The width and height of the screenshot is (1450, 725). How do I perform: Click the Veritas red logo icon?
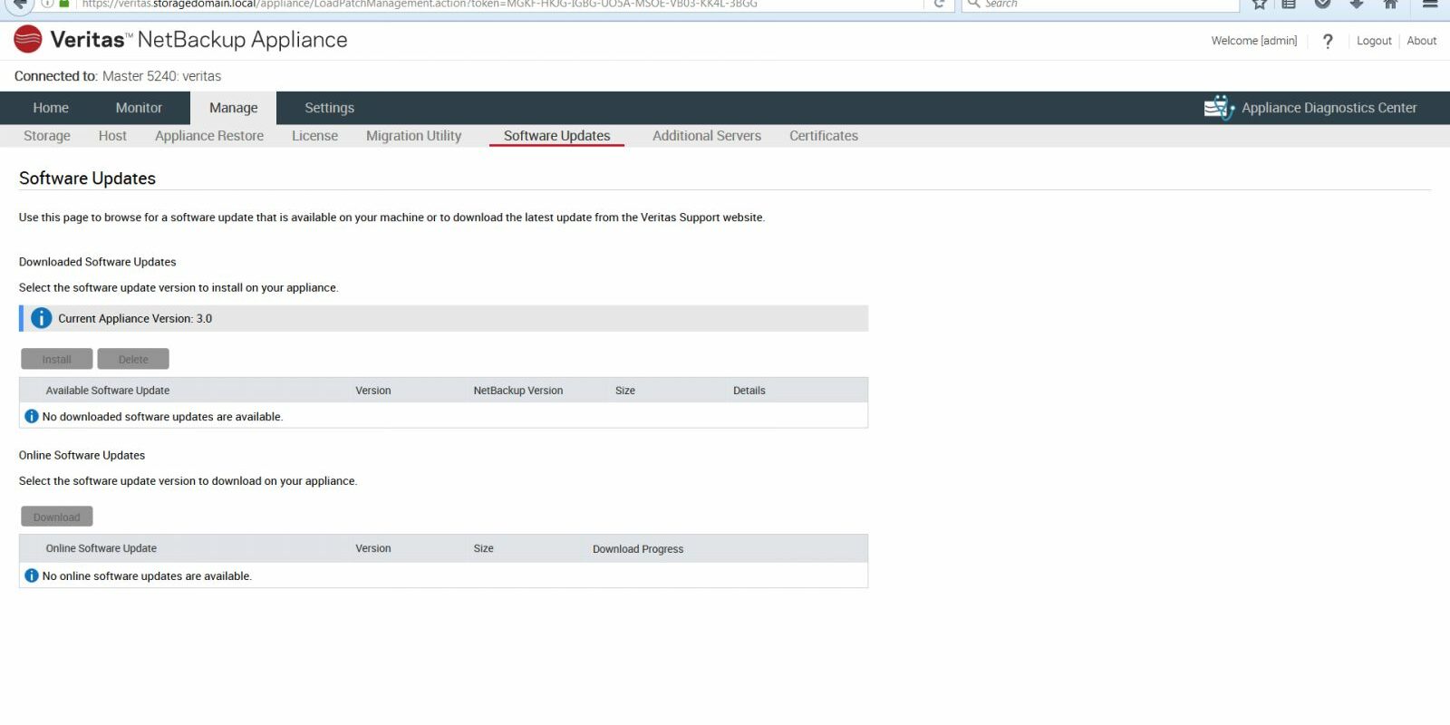click(28, 40)
